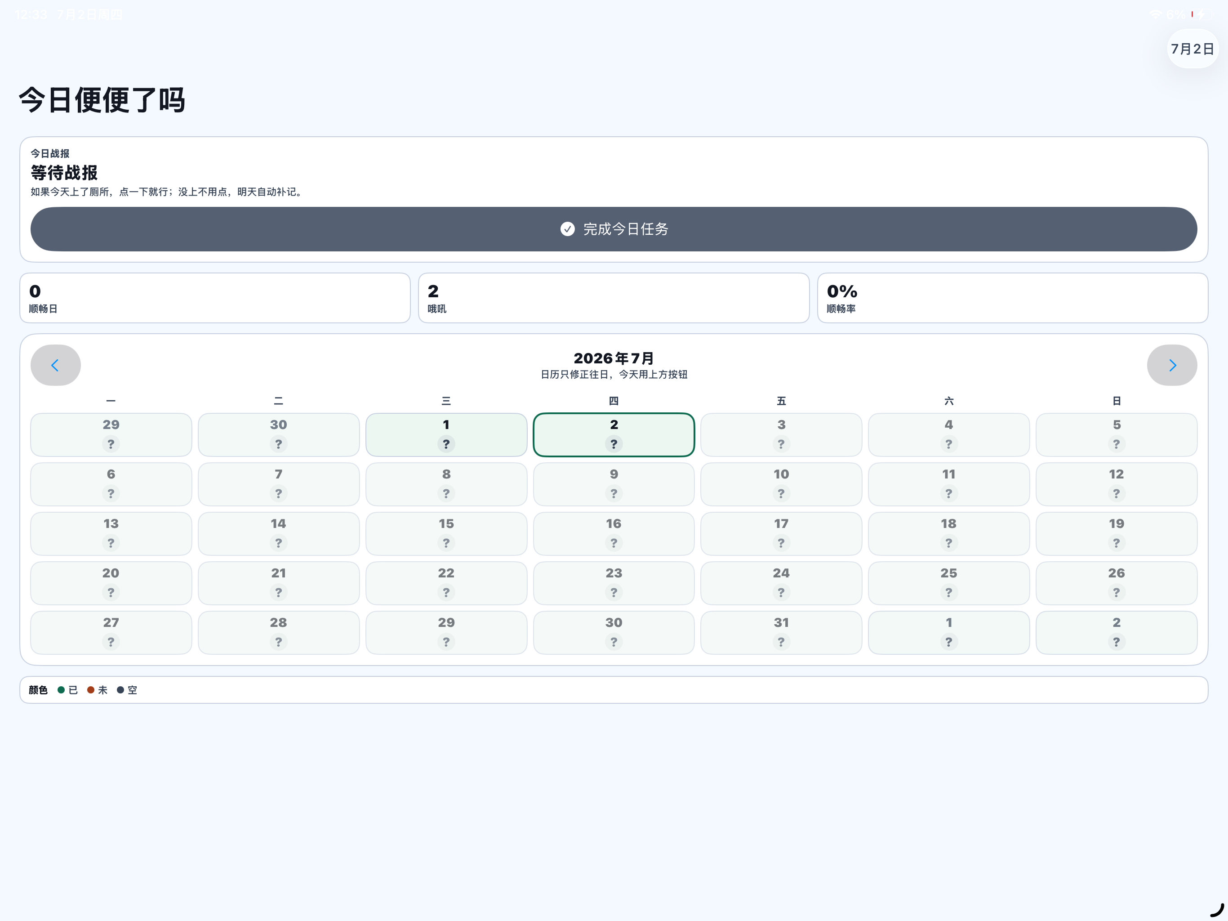The width and height of the screenshot is (1228, 921).
Task: Select calendar day 28
Action: tap(279, 632)
